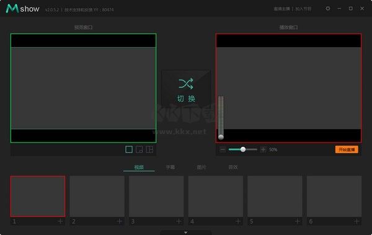Select video source thumbnail 2
The image size is (372, 235).
coord(97,197)
